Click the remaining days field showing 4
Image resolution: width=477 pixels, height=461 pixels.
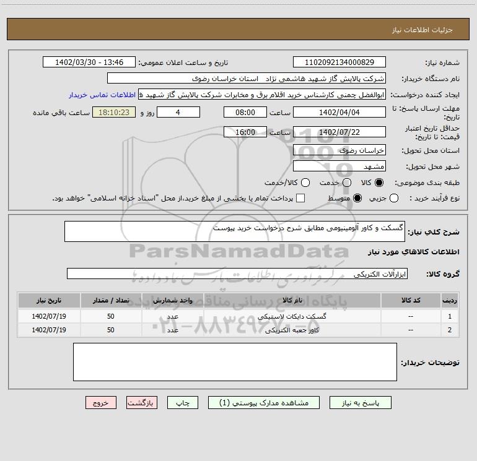[x=178, y=112]
